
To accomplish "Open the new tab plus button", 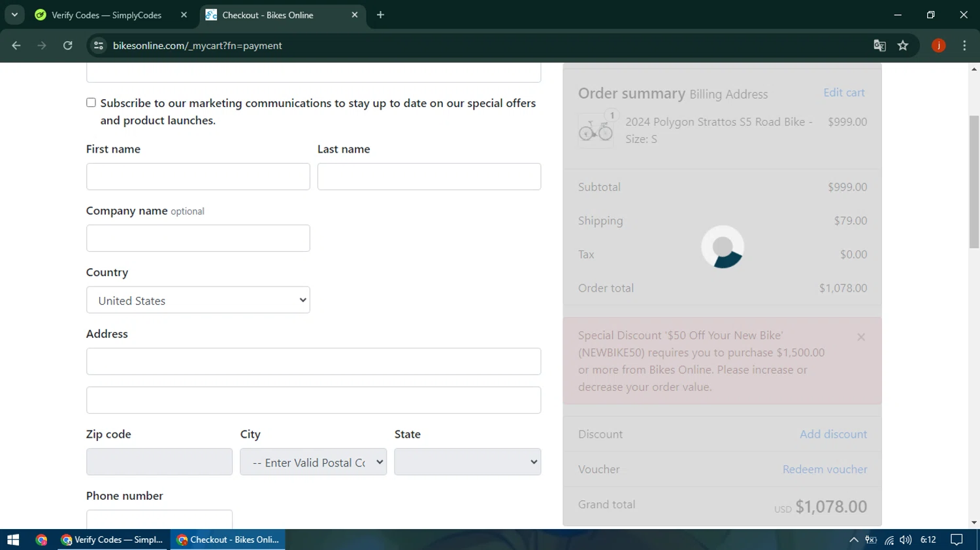I will 381,15.
